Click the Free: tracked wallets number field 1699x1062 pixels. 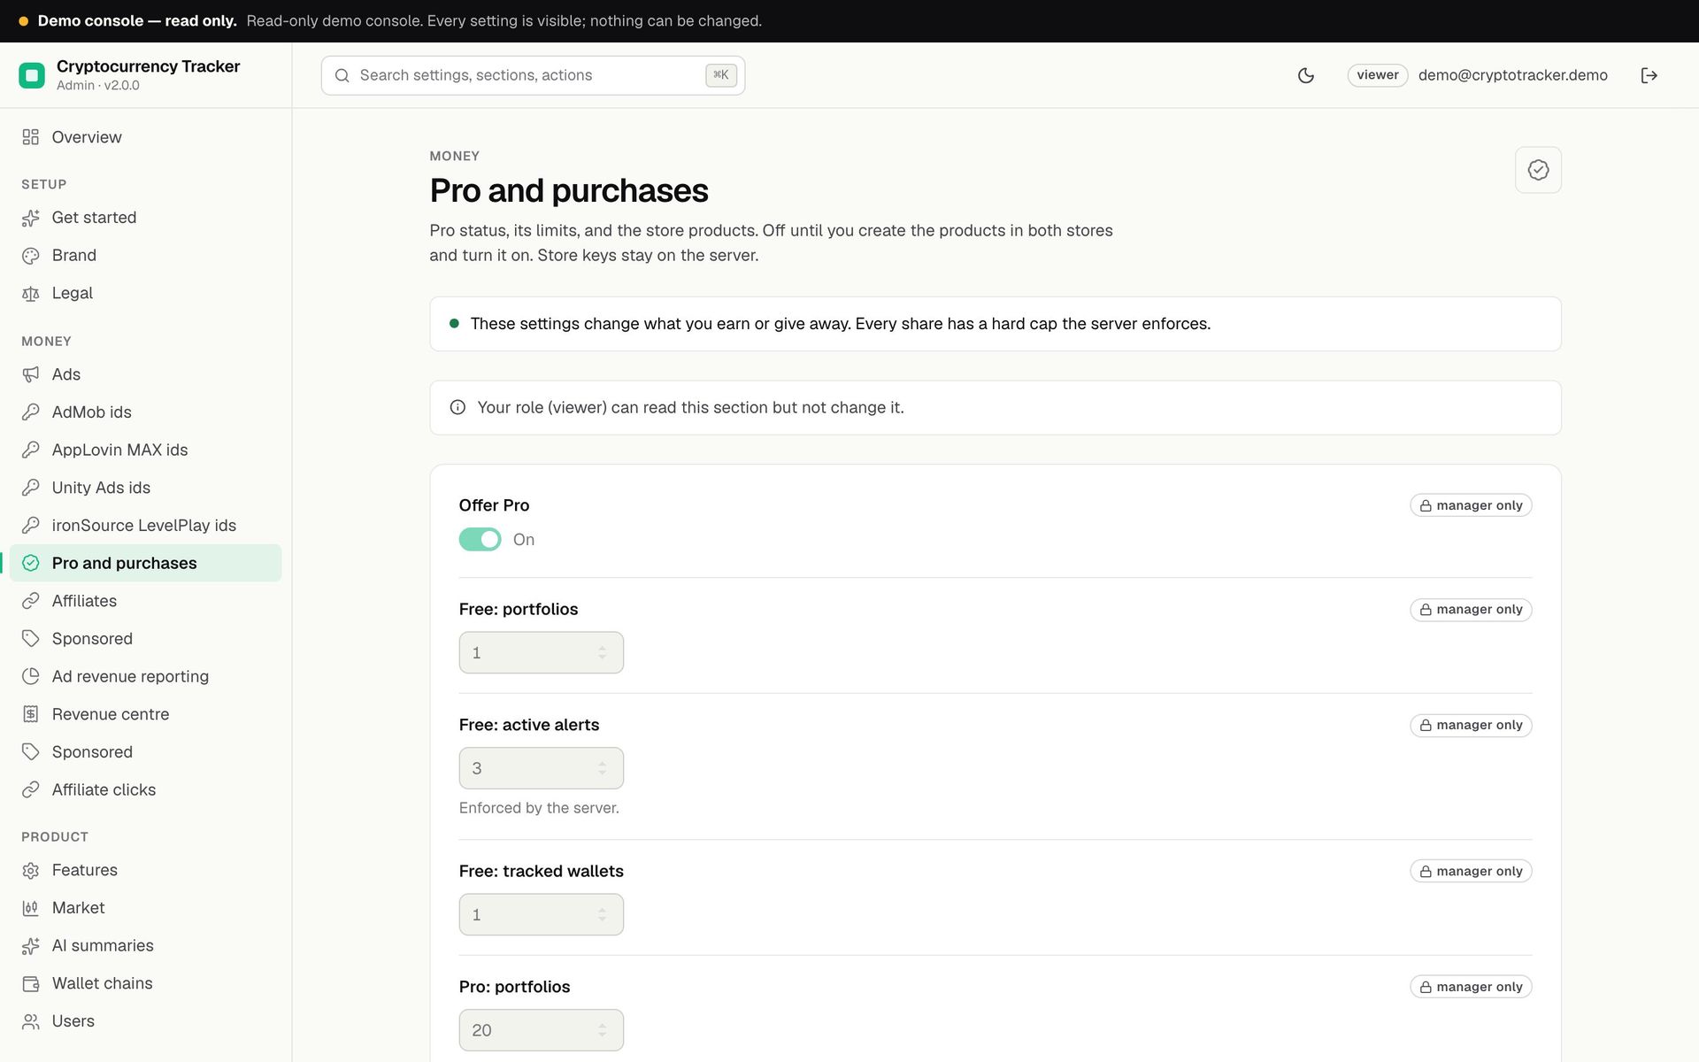click(x=541, y=915)
